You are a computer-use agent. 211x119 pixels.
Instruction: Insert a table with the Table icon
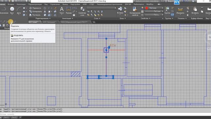[74, 15]
